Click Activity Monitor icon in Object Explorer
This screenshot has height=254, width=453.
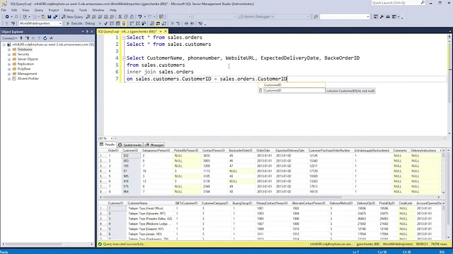(x=51, y=38)
